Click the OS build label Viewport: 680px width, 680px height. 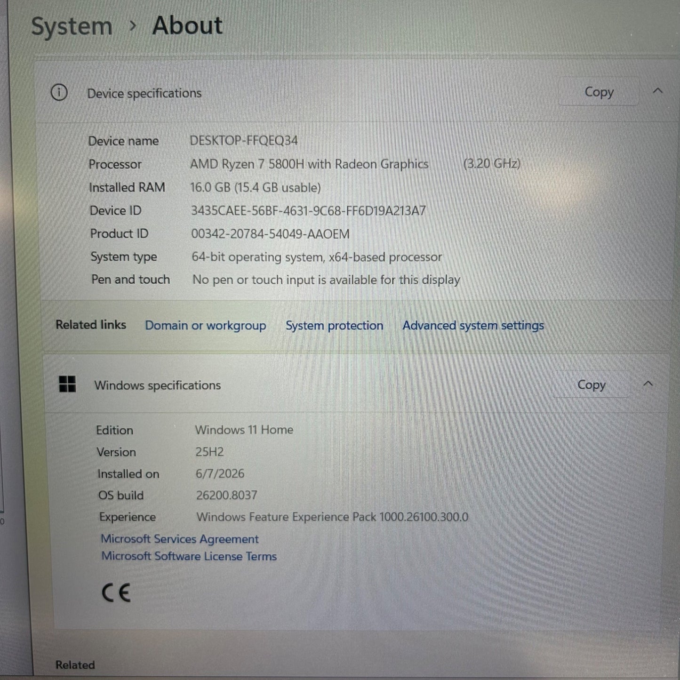click(x=120, y=496)
